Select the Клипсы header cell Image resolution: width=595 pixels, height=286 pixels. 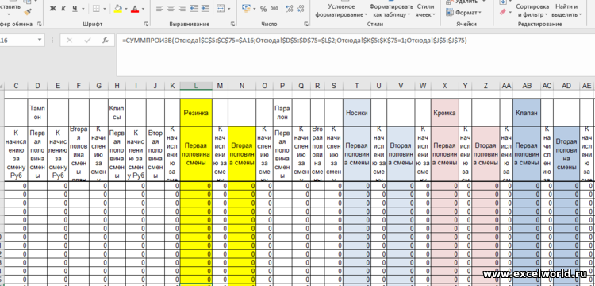117,113
